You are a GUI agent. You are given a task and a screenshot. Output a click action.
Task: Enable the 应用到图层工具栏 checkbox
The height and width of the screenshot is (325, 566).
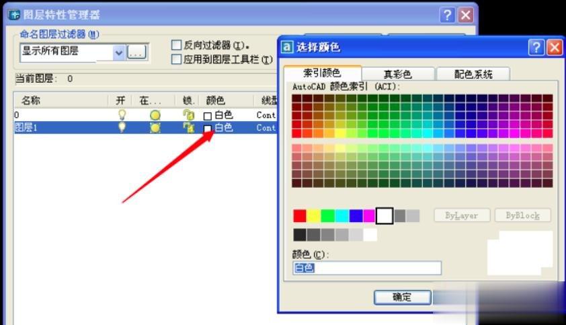tap(176, 59)
